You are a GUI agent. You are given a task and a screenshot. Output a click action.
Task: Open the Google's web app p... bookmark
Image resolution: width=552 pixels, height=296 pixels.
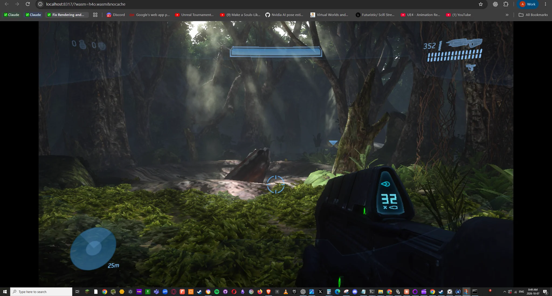pyautogui.click(x=150, y=15)
